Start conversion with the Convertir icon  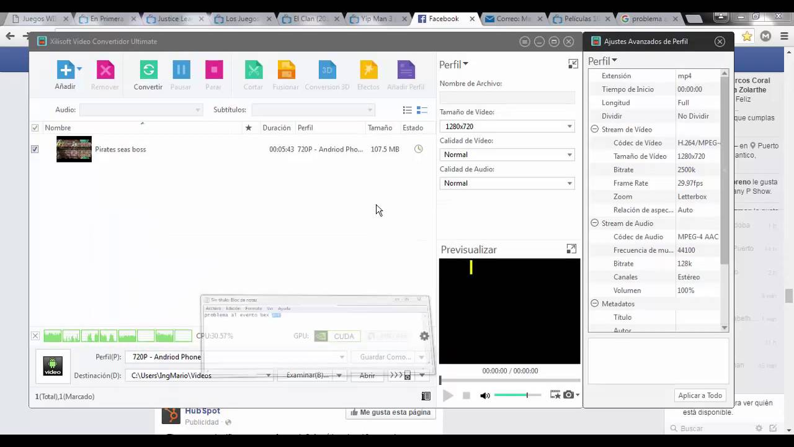(148, 70)
